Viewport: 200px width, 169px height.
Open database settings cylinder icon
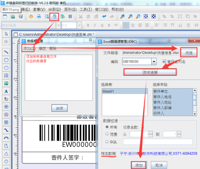point(54,17)
